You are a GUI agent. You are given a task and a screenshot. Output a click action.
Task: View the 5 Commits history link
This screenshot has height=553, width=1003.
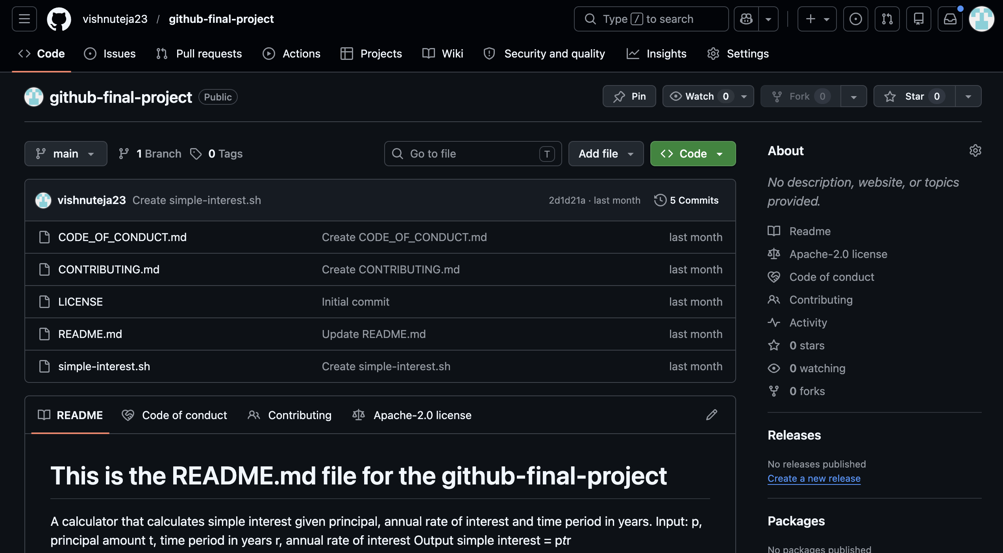point(687,200)
